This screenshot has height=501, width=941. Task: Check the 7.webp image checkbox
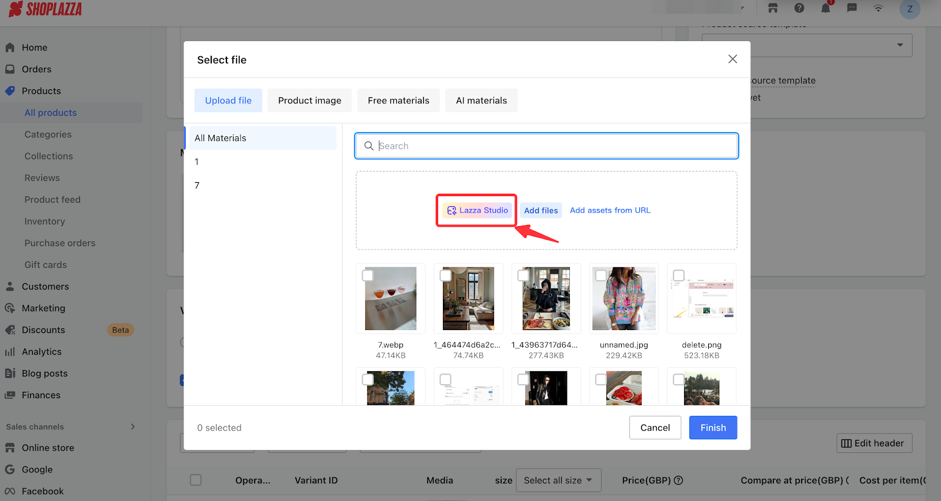pos(368,275)
